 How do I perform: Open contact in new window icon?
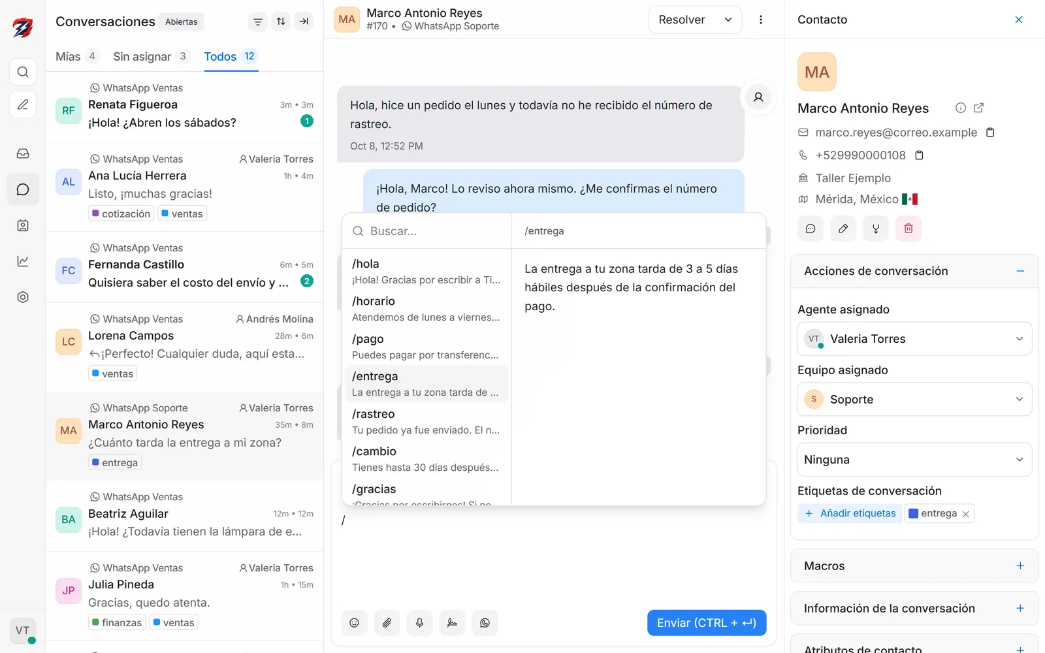tap(978, 108)
